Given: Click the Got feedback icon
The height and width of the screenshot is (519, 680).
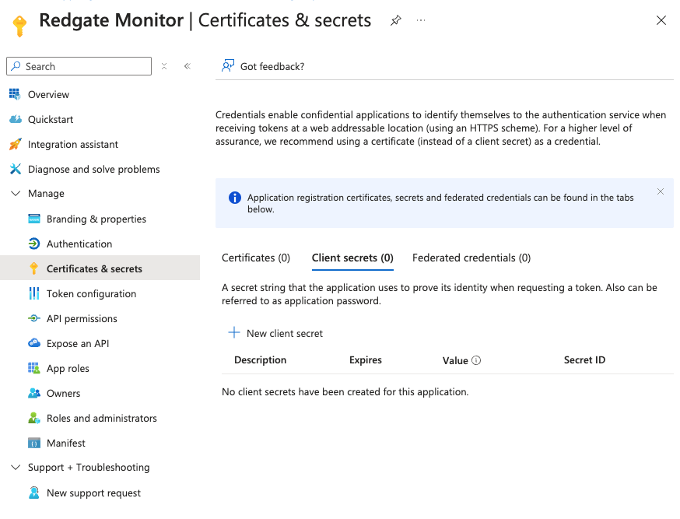Looking at the screenshot, I should pos(228,66).
